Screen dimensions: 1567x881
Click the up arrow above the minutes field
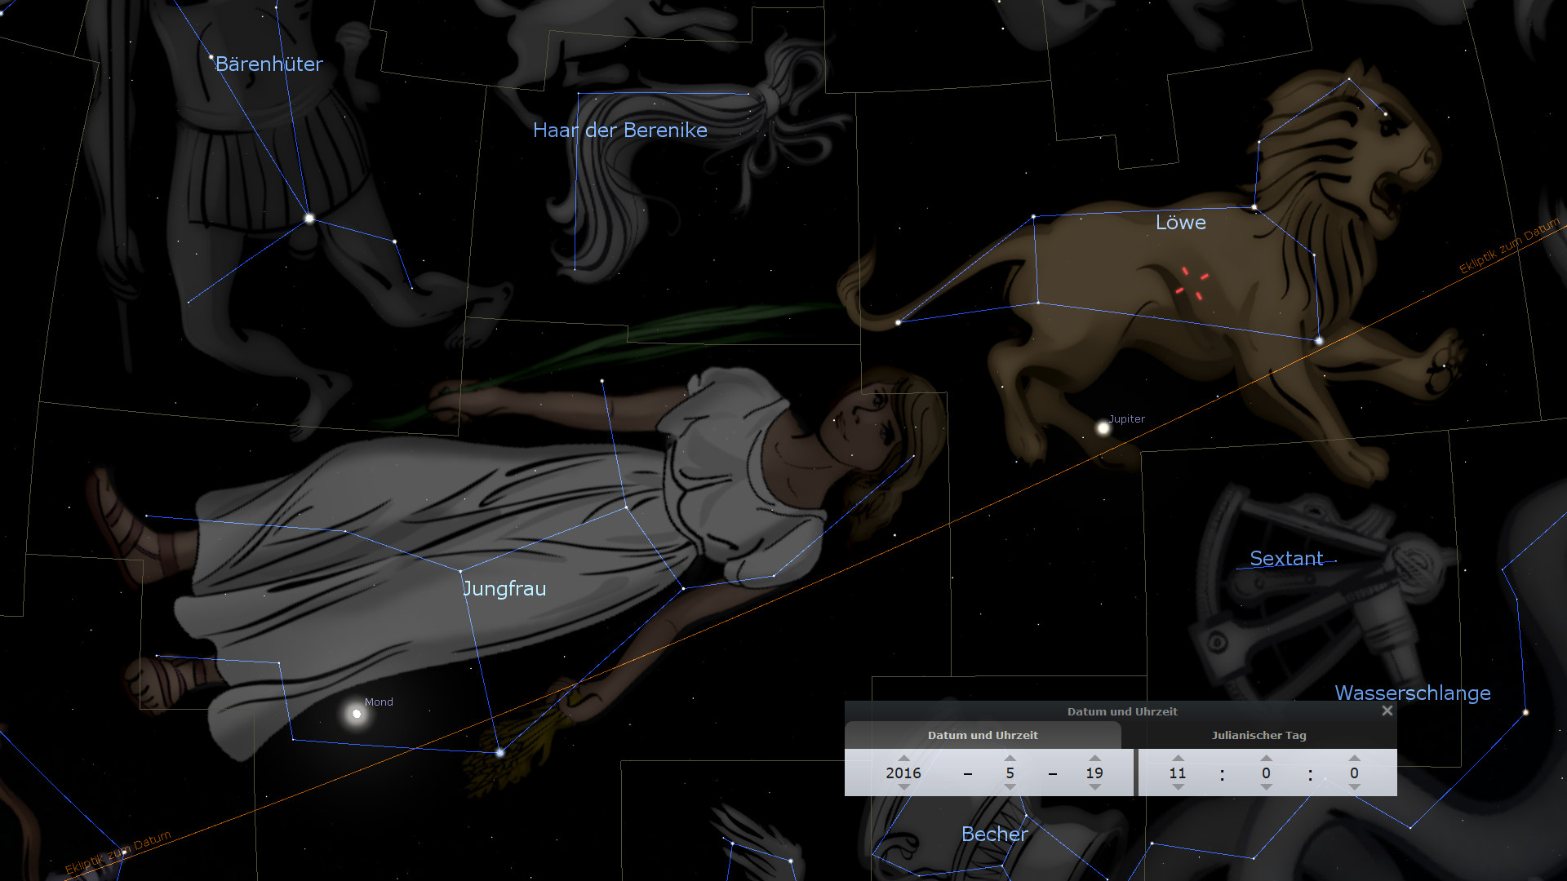pos(1266,759)
